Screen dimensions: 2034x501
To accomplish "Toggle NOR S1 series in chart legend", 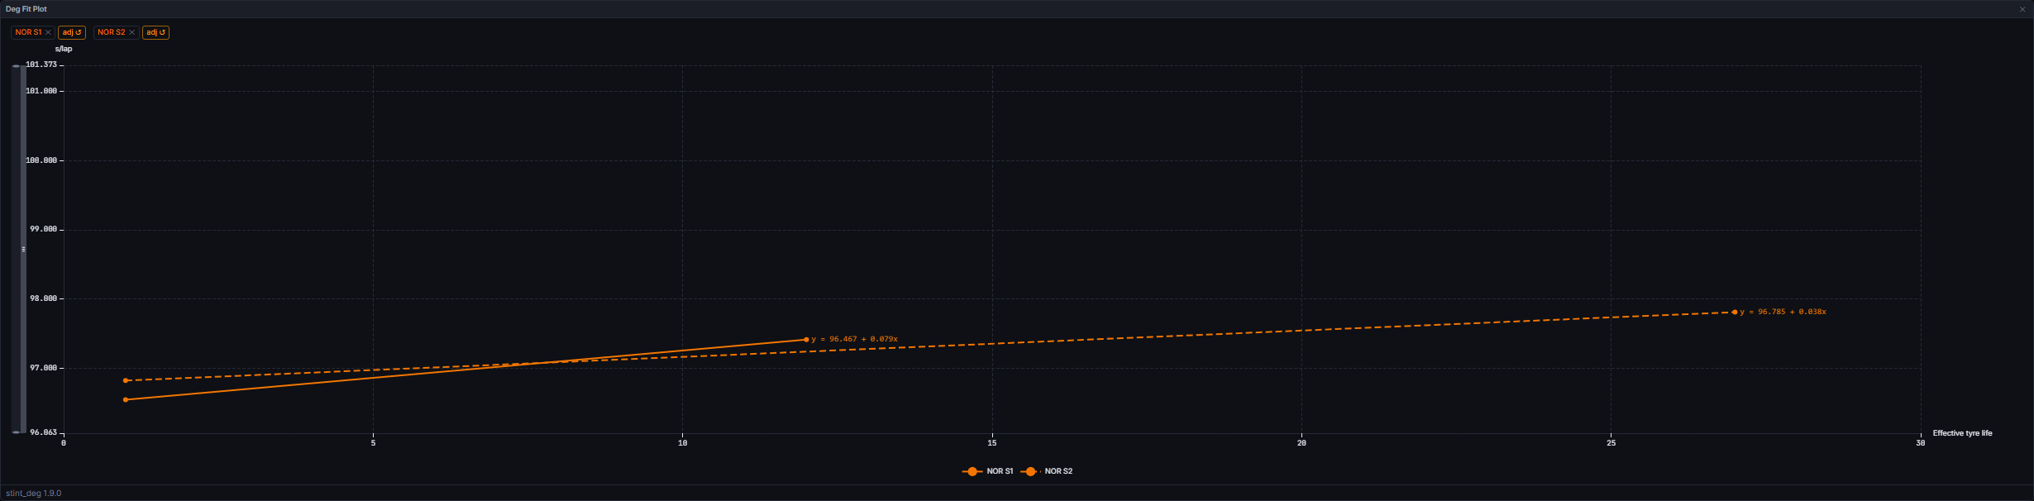I will point(988,471).
